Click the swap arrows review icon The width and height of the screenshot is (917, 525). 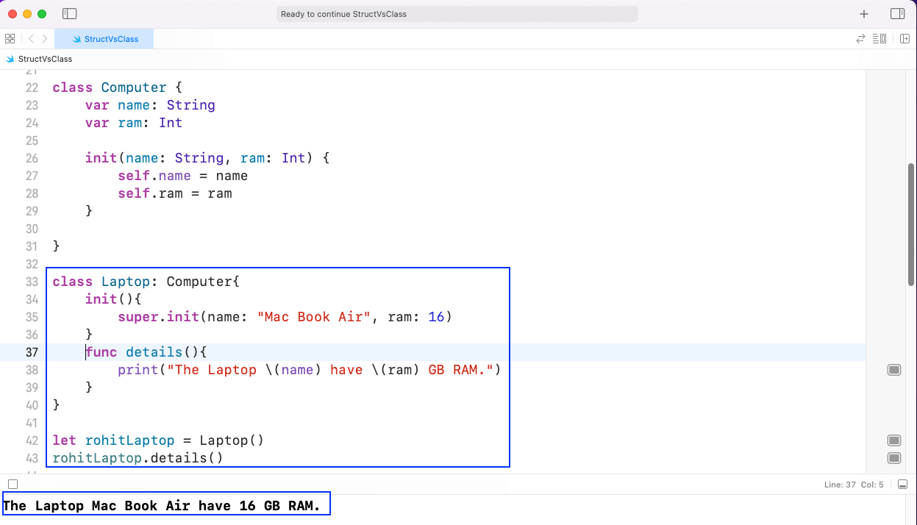[860, 39]
